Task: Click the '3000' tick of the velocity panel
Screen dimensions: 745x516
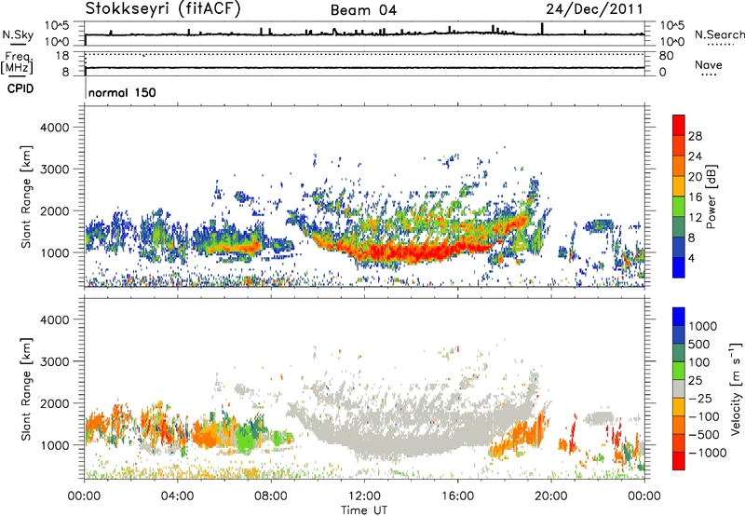Action: click(x=54, y=361)
